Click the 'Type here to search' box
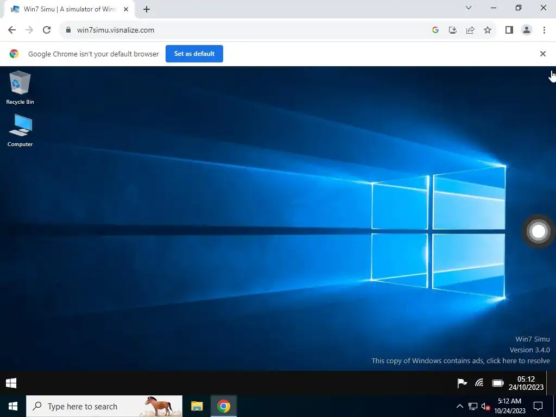This screenshot has height=417, width=556. click(104, 406)
